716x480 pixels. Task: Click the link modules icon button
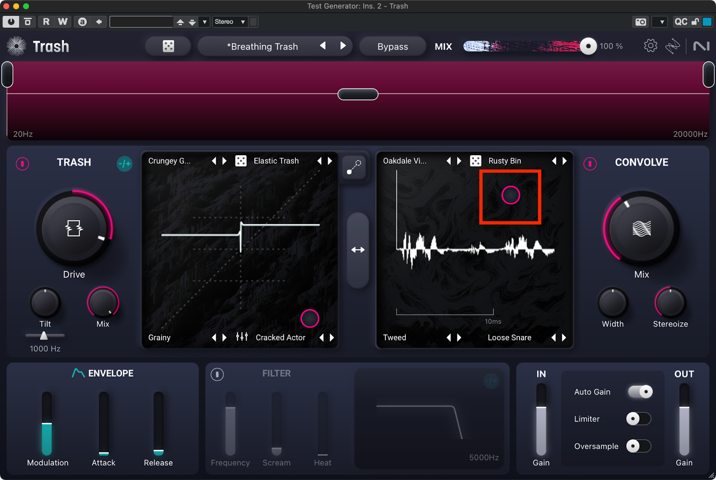tap(354, 167)
